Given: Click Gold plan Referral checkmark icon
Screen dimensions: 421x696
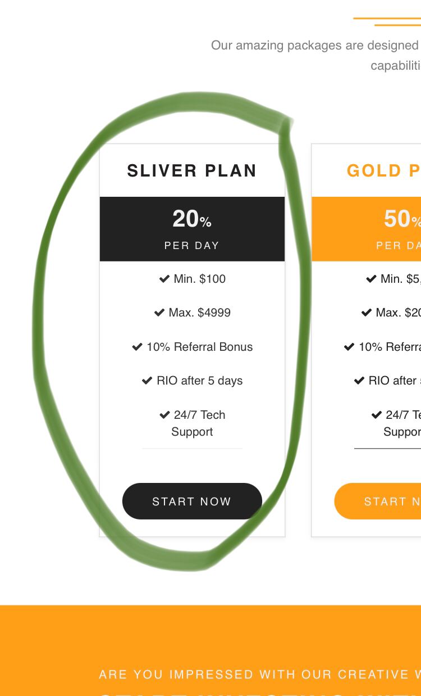Looking at the screenshot, I should pyautogui.click(x=349, y=347).
